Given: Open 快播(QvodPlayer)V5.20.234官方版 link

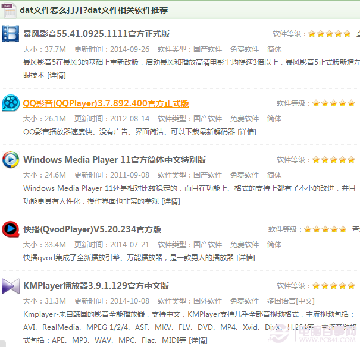Looking at the screenshot, I should coord(92,229).
